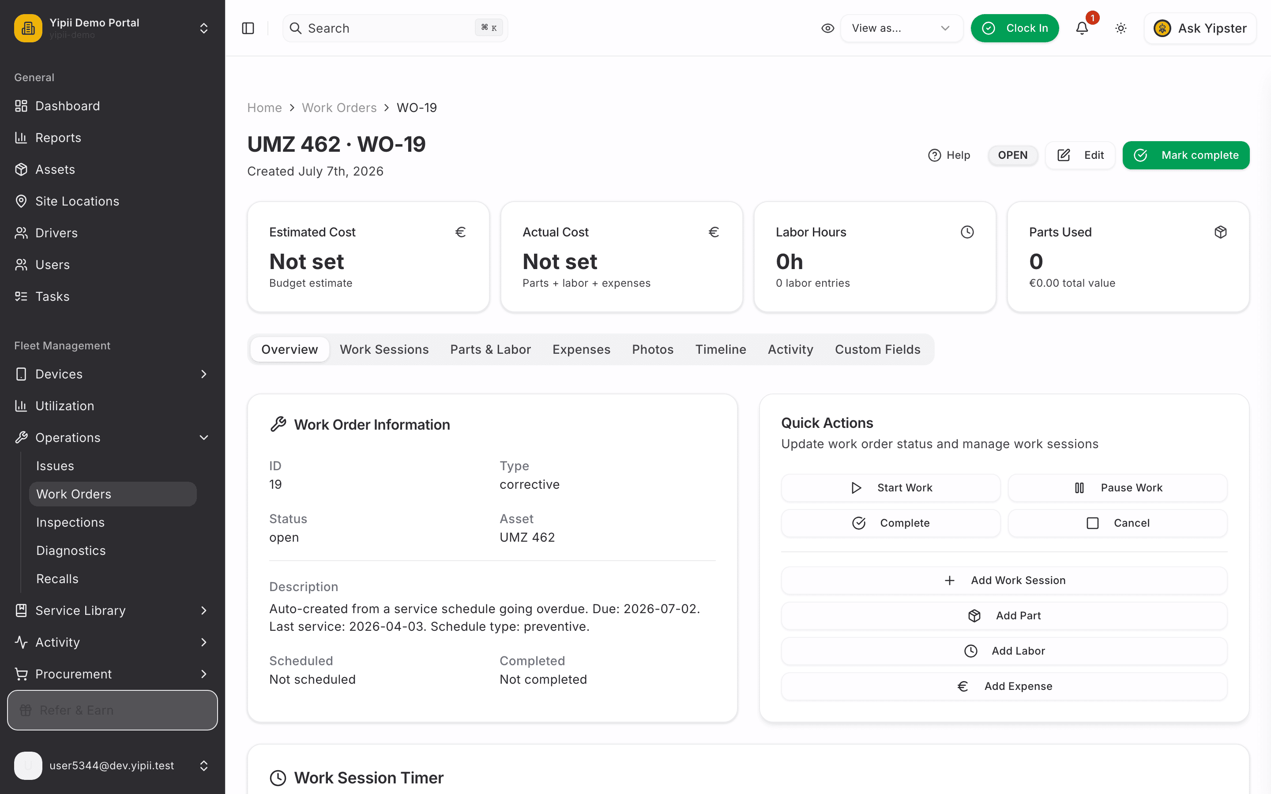Open Help for this work order

click(x=949, y=155)
